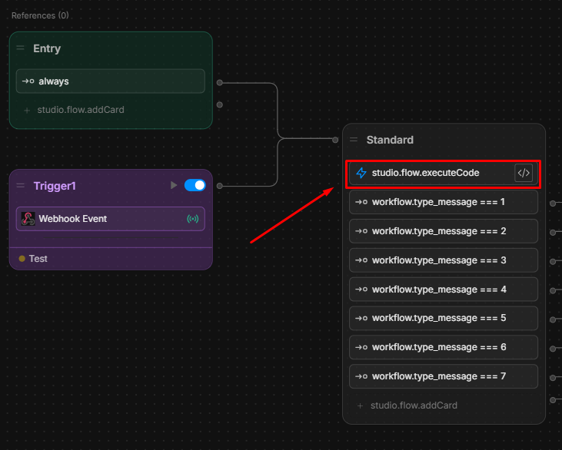This screenshot has width=562, height=450.
Task: Add a card to the Standard node
Action: [x=406, y=405]
